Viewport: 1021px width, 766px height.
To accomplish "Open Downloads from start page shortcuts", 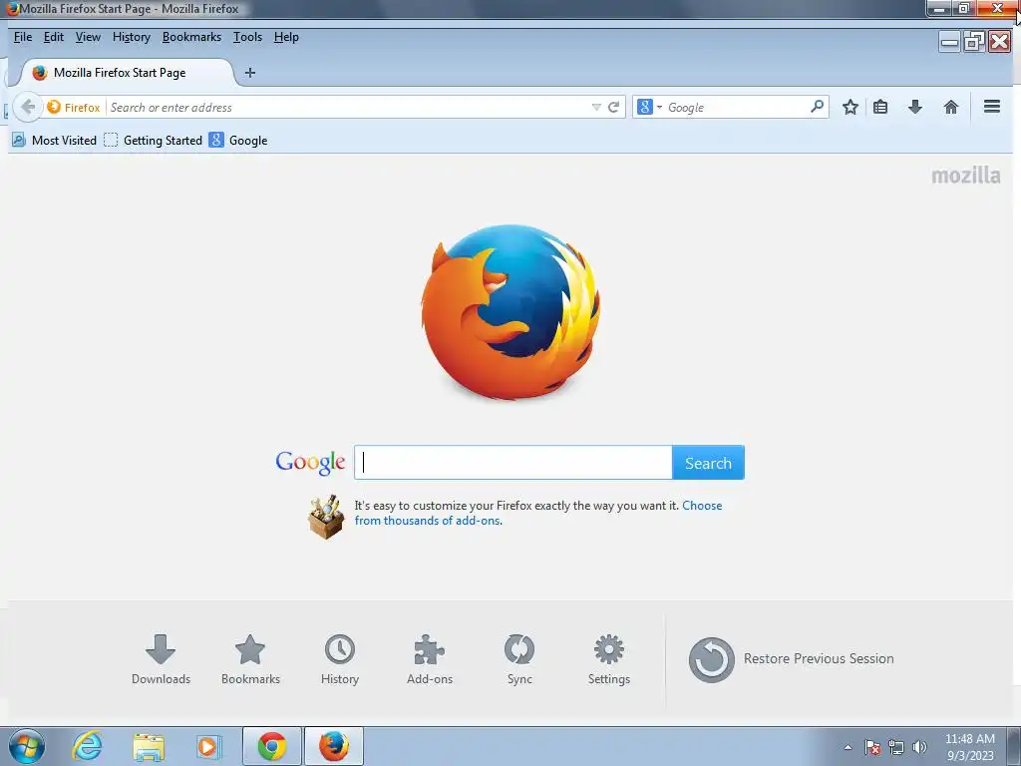I will [161, 659].
